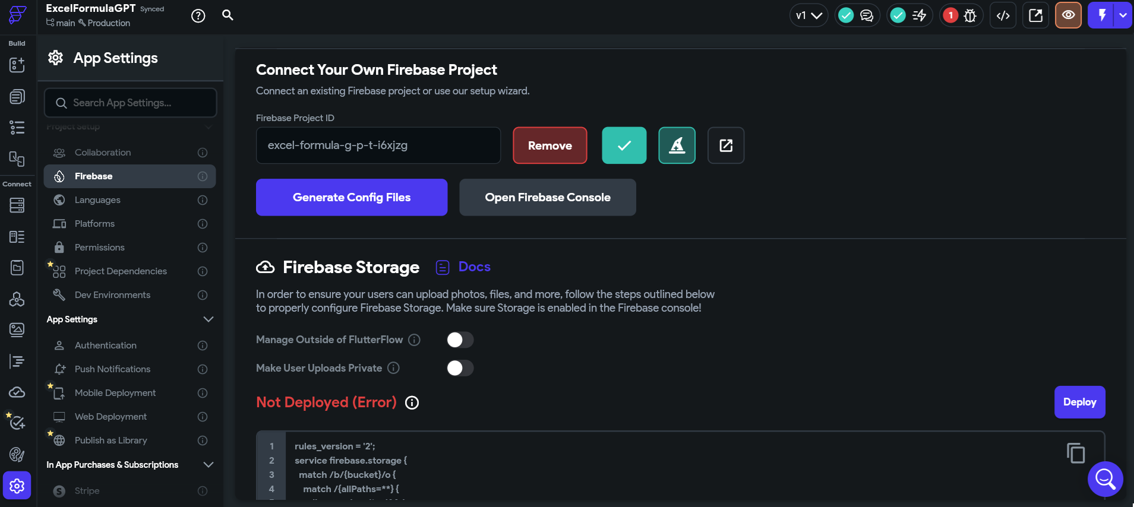Click Open Firebase Console
The image size is (1134, 507).
(548, 197)
